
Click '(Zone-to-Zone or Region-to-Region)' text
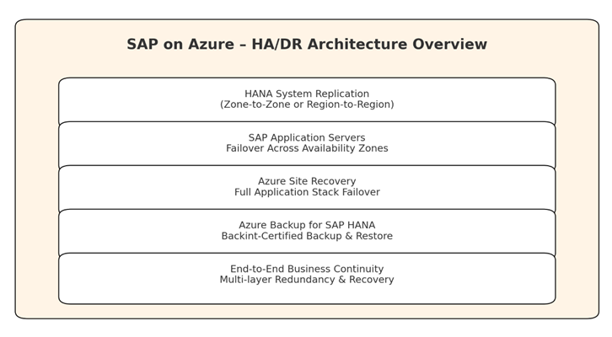coord(307,104)
